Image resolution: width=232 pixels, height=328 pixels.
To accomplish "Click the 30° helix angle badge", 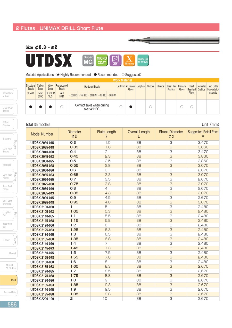I will [x=115, y=60].
